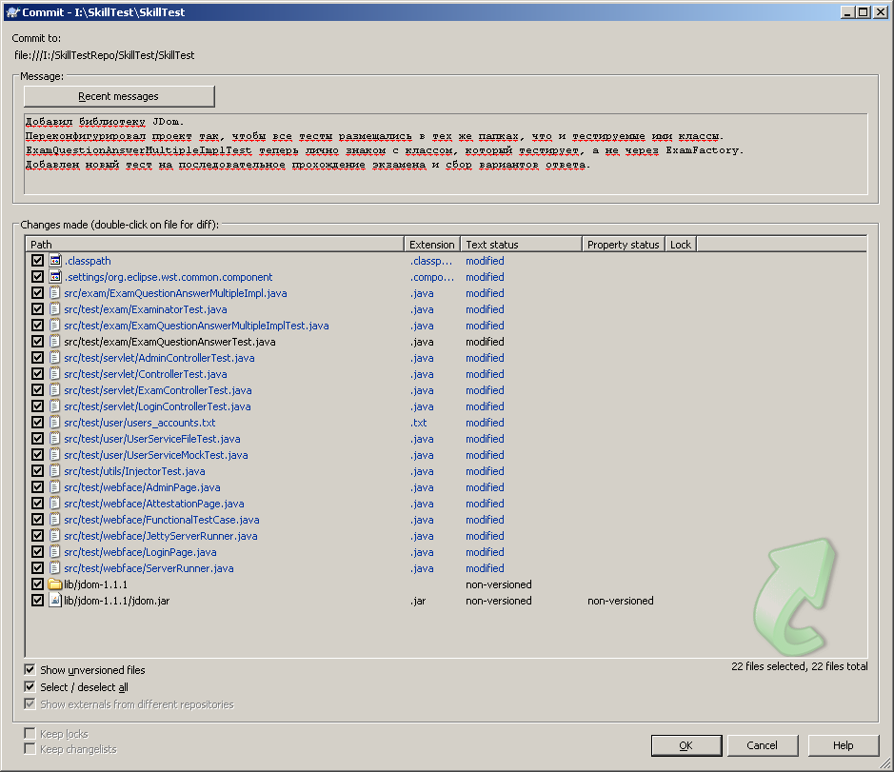Click the java file icon beside ExaminatorTest.java

[x=52, y=308]
